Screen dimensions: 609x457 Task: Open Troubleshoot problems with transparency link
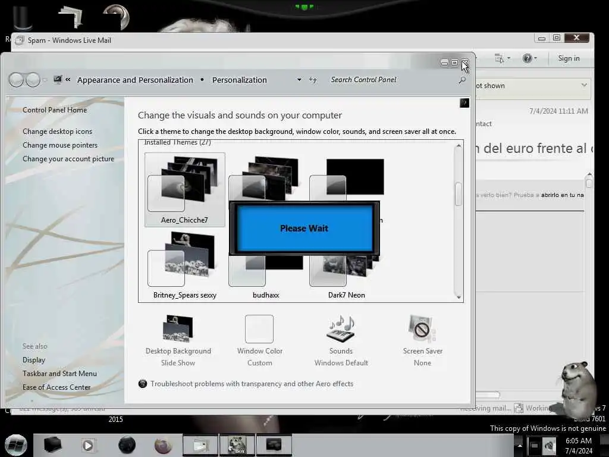[x=252, y=384]
